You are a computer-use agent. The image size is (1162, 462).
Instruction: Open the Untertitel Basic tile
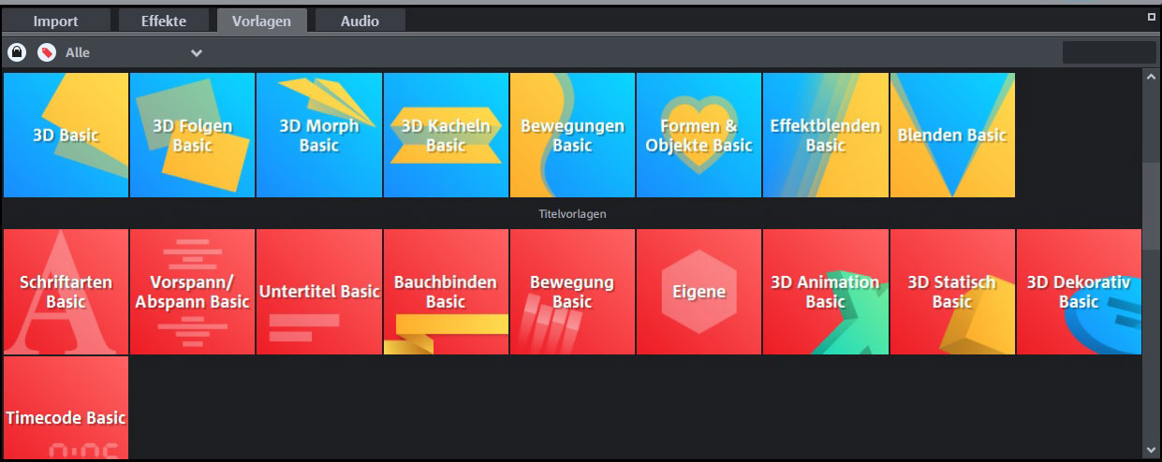click(x=319, y=292)
